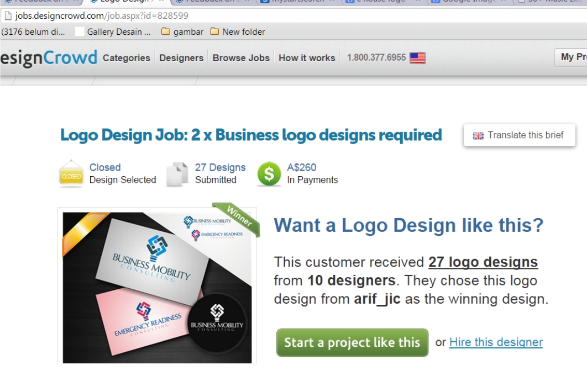The height and width of the screenshot is (376, 587).
Task: Open the Closed status link
Action: pos(105,167)
